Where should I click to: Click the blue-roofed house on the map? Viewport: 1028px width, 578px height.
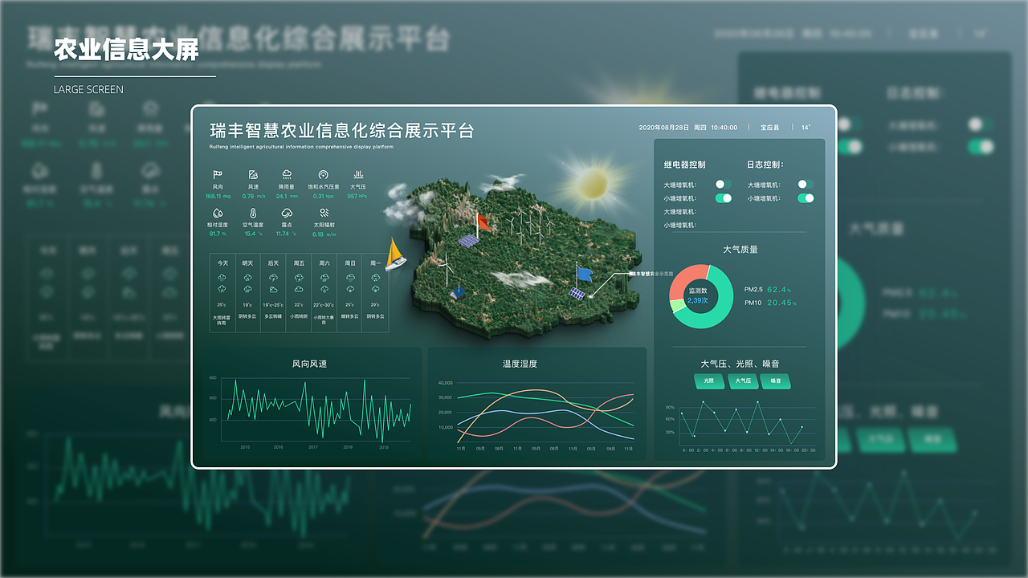point(457,292)
